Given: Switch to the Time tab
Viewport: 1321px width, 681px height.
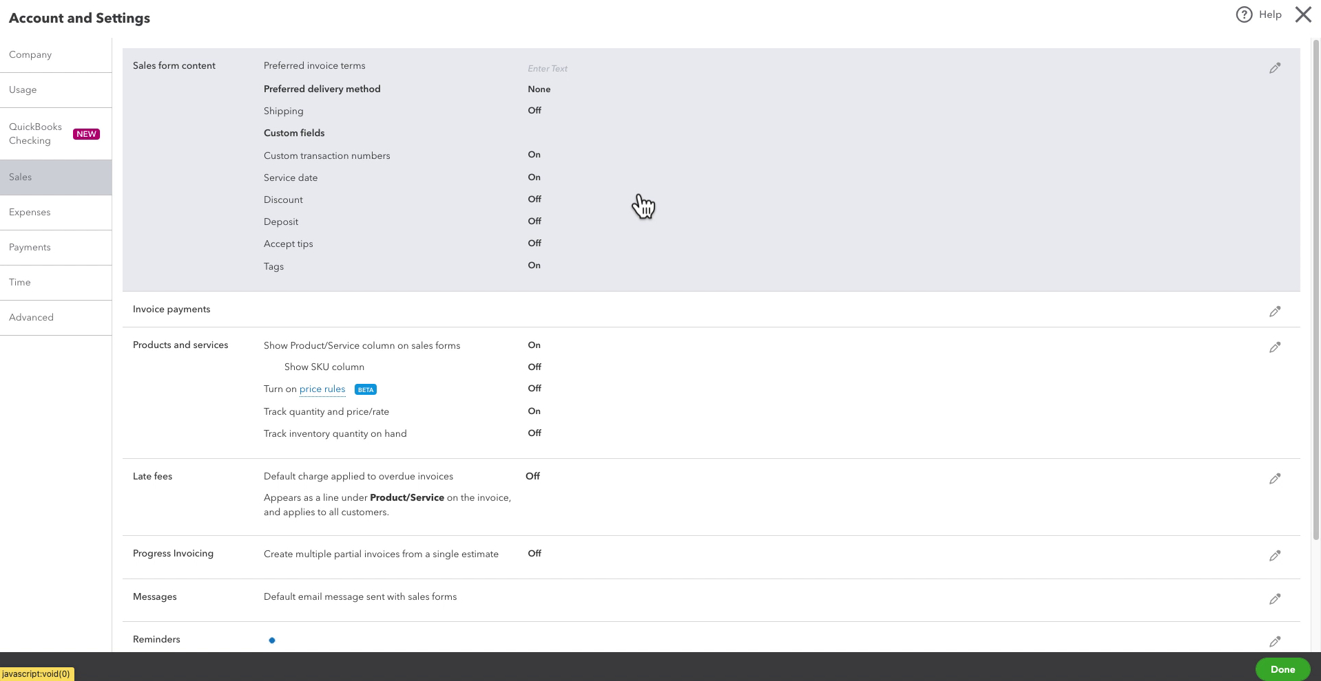Looking at the screenshot, I should (x=56, y=283).
